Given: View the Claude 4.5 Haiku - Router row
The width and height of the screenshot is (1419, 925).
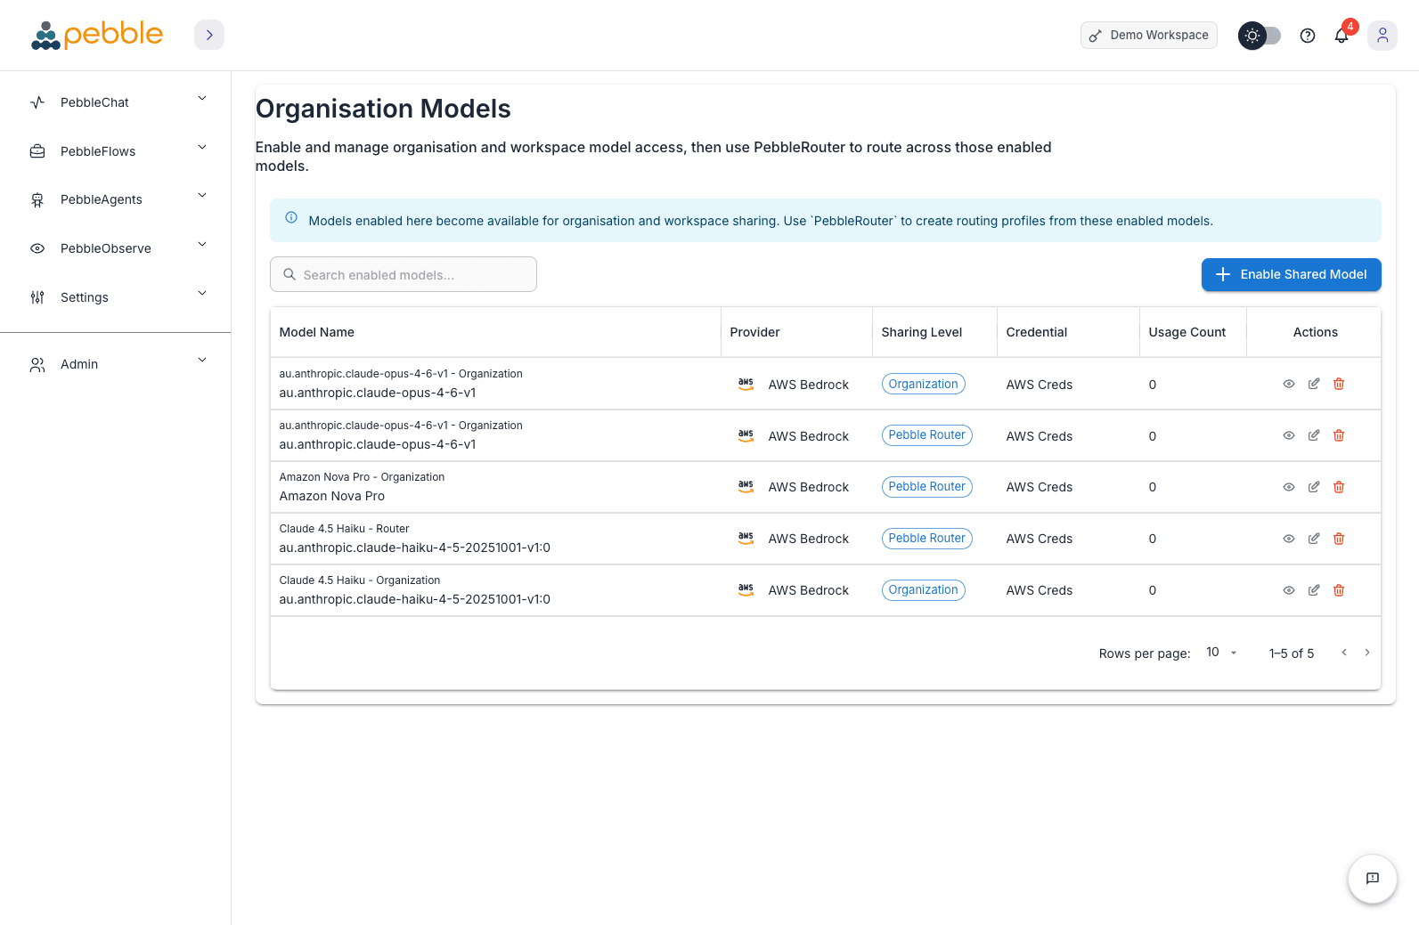Looking at the screenshot, I should [1289, 539].
